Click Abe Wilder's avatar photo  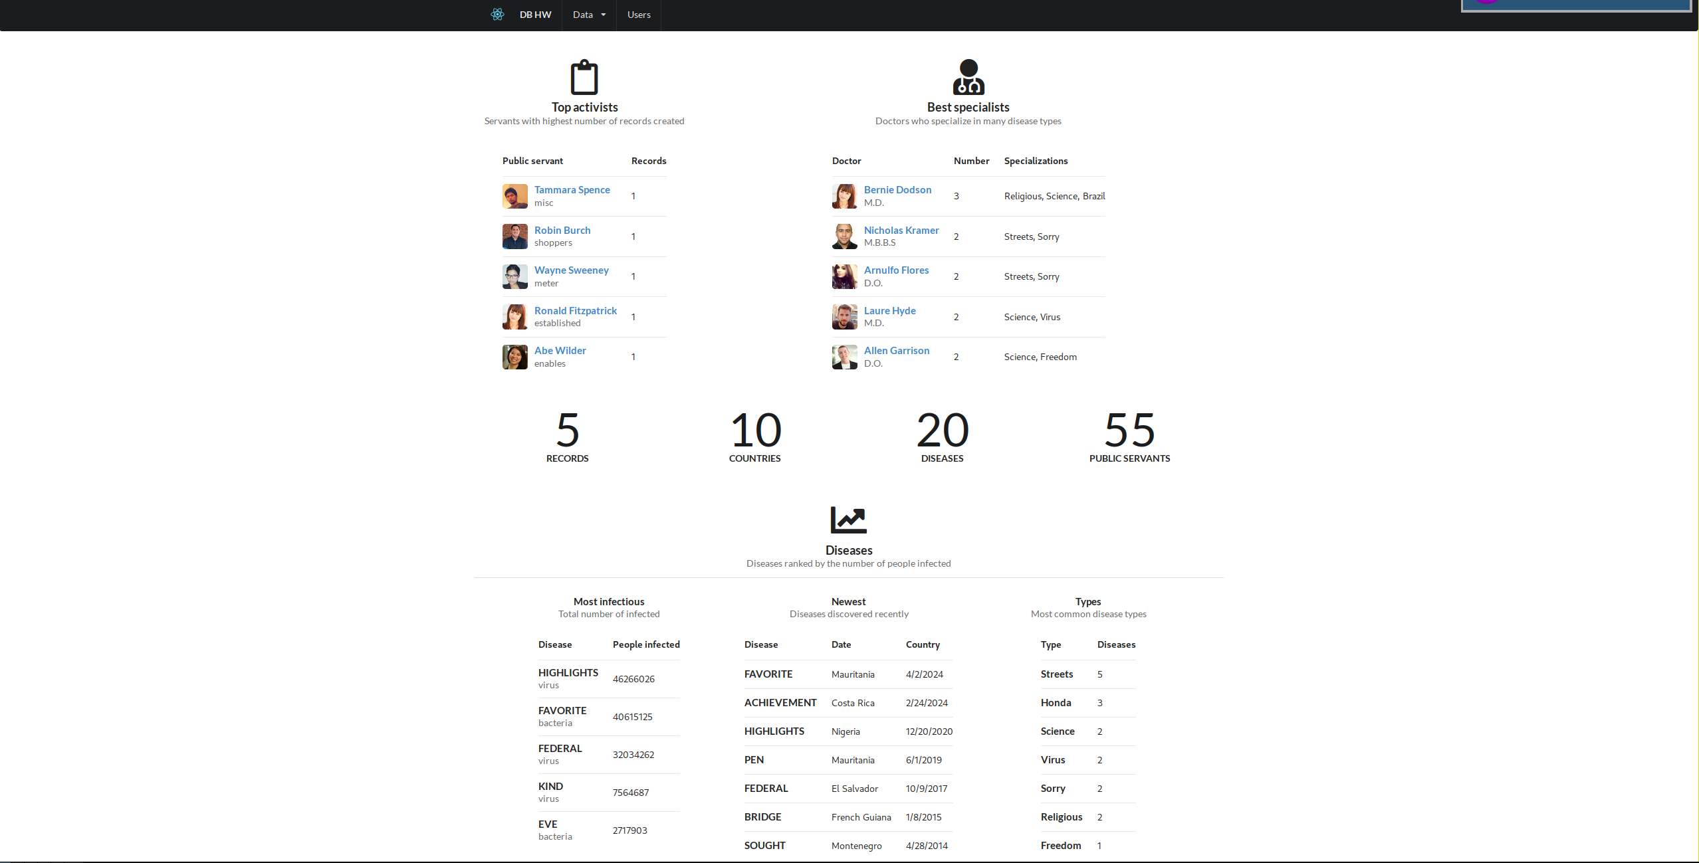[514, 357]
